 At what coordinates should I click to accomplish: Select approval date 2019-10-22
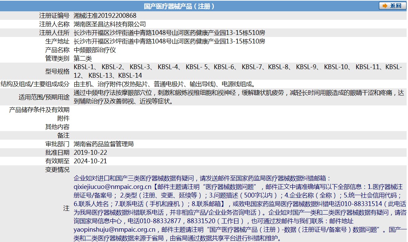pyautogui.click(x=90, y=153)
